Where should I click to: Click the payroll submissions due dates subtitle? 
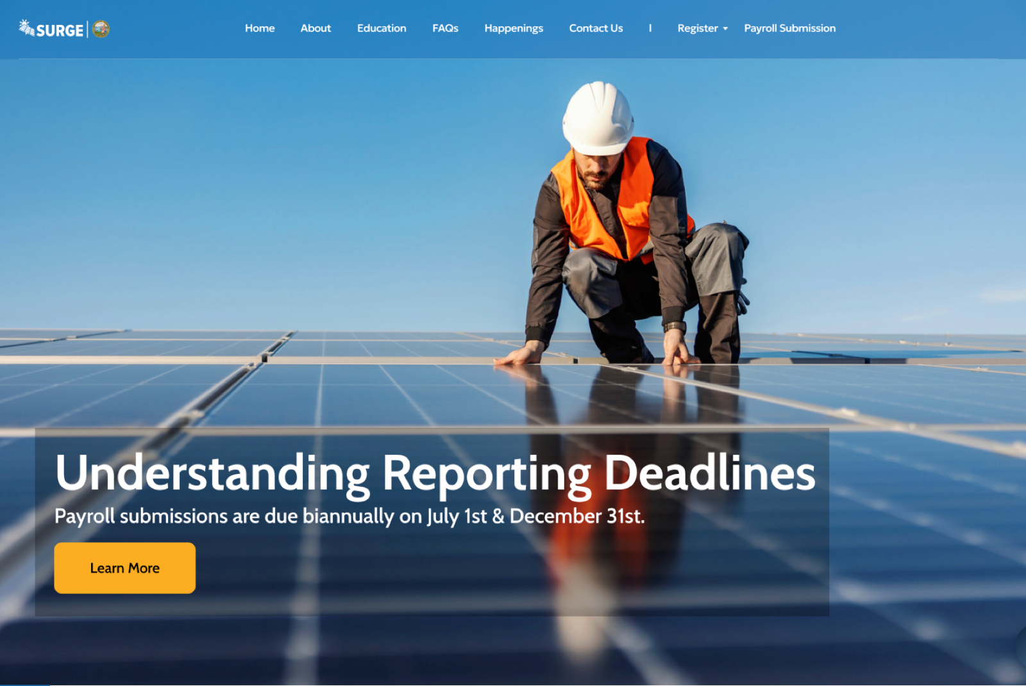(349, 516)
